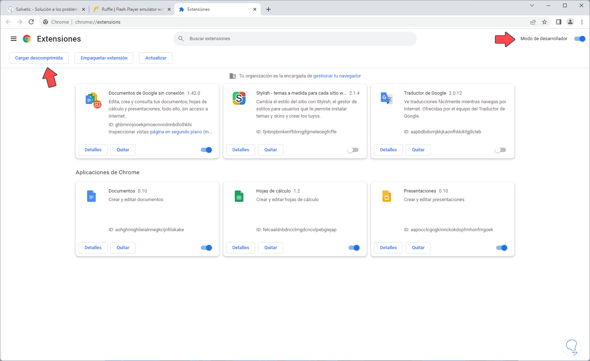Switch to the Solvetic tab
The height and width of the screenshot is (361, 590).
click(x=46, y=9)
